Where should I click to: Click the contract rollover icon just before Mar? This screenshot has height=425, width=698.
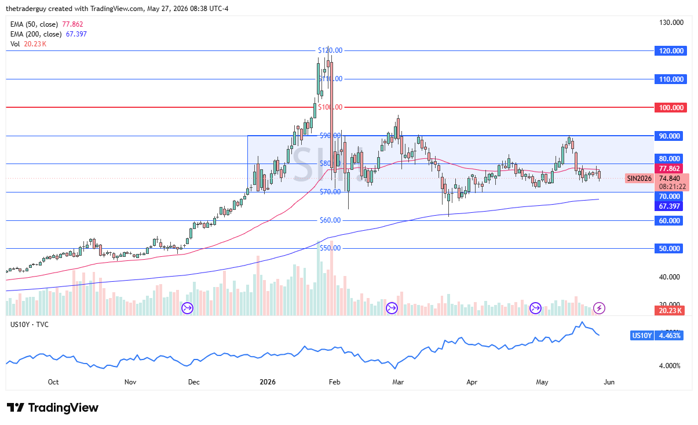tap(392, 308)
